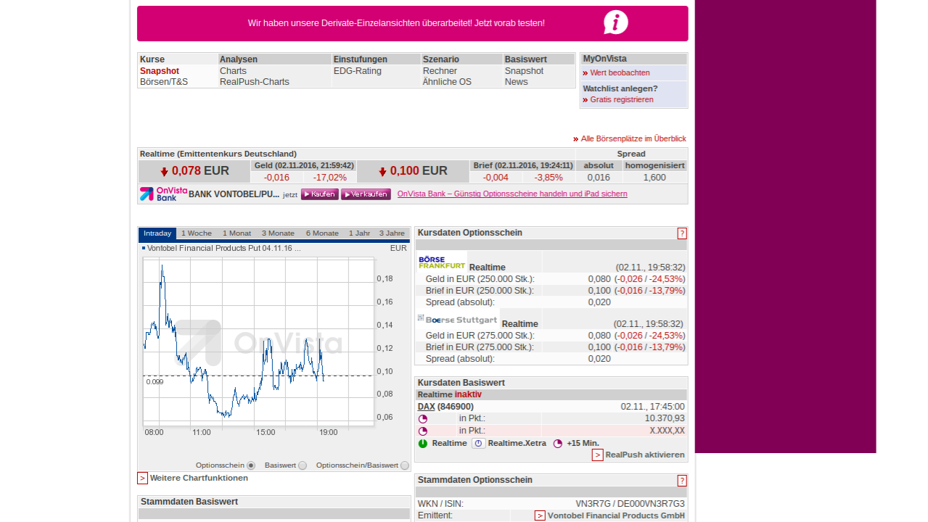Open Vontobel Financial Products GmbH issuer link
Image resolution: width=928 pixels, height=522 pixels.
pyautogui.click(x=616, y=515)
